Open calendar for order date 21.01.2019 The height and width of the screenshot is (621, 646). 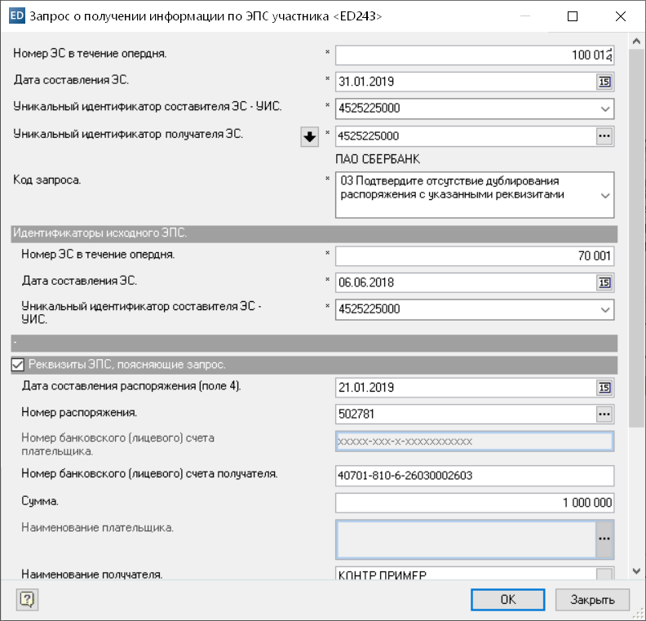[x=604, y=387]
